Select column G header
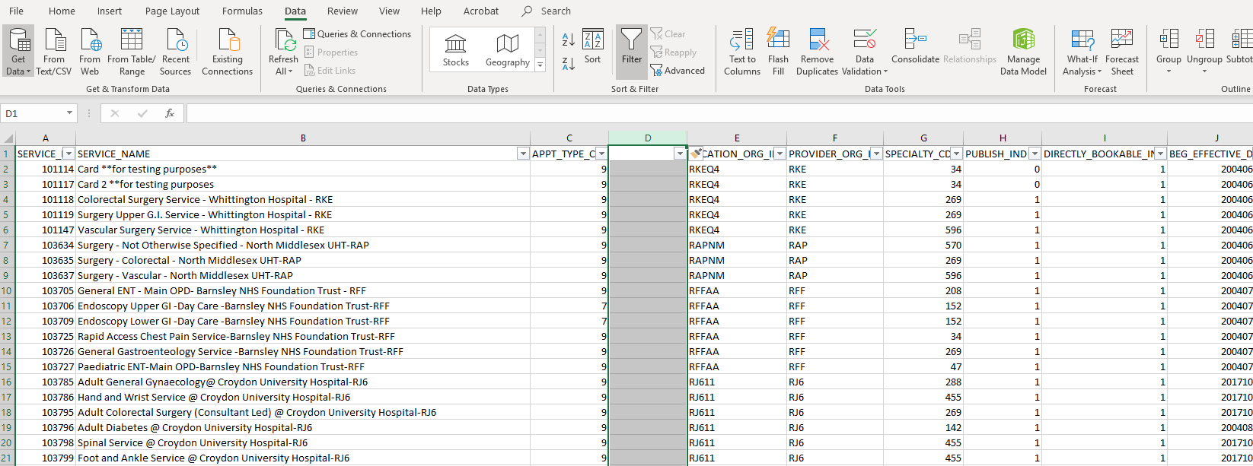Image resolution: width=1253 pixels, height=466 pixels. [923, 138]
